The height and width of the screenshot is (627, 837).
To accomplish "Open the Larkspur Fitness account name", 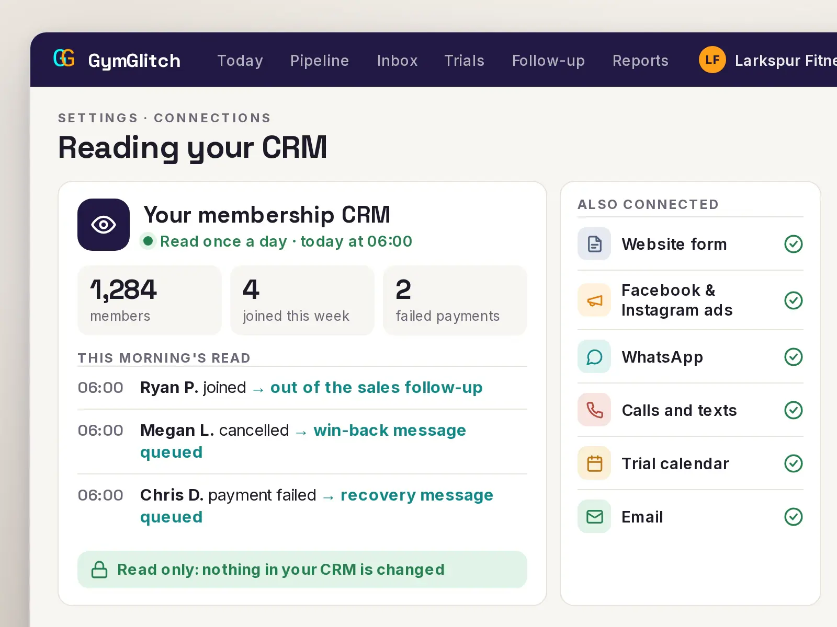I will (x=786, y=61).
